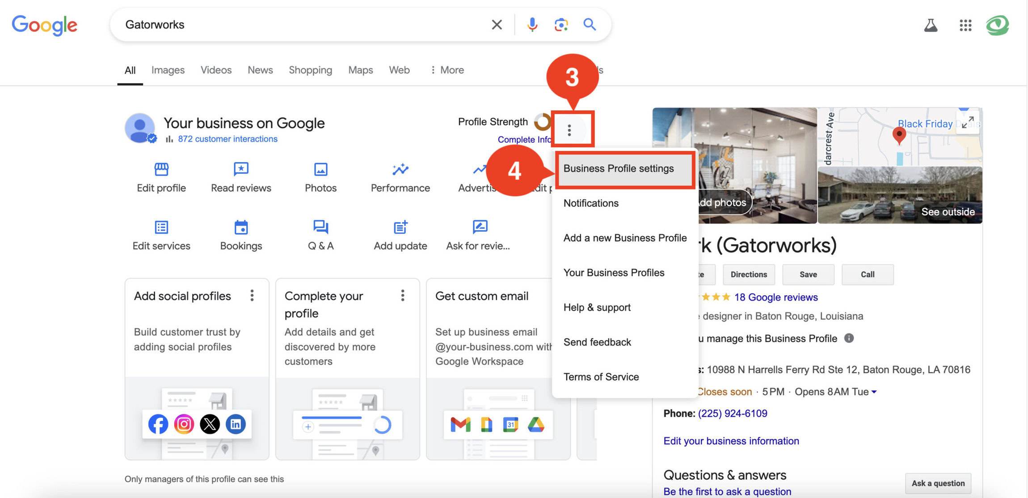Open the account profile avatar
This screenshot has width=1028, height=498.
[997, 25]
